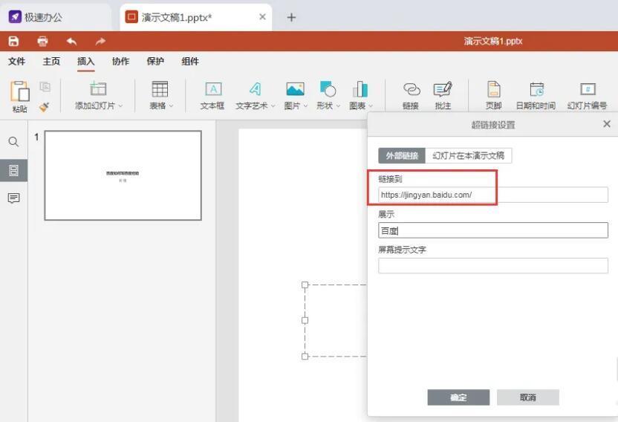
Task: Open the 形状 shapes dropdown
Action: (328, 105)
